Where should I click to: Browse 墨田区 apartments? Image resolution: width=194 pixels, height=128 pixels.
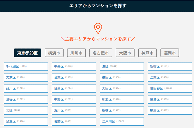(x=122, y=78)
